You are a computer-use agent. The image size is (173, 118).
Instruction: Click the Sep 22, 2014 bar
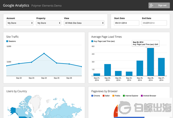pos(108,70)
